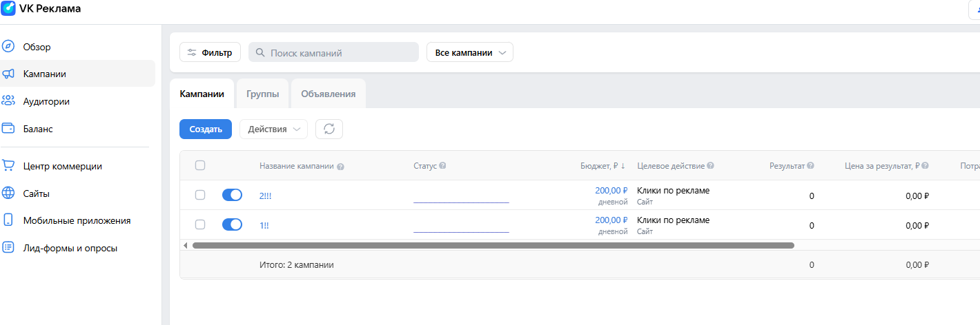Click the Мобильные приложения phone icon
Image resolution: width=980 pixels, height=325 pixels.
8,220
